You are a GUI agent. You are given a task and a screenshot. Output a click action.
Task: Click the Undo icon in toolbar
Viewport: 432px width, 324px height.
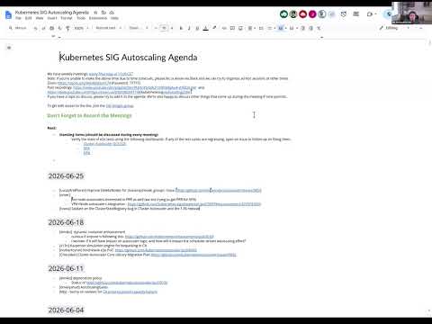[x=36, y=28]
